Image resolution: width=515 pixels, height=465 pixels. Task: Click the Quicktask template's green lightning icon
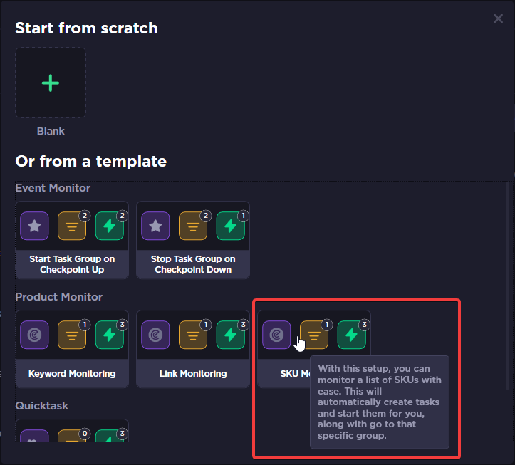(x=110, y=436)
